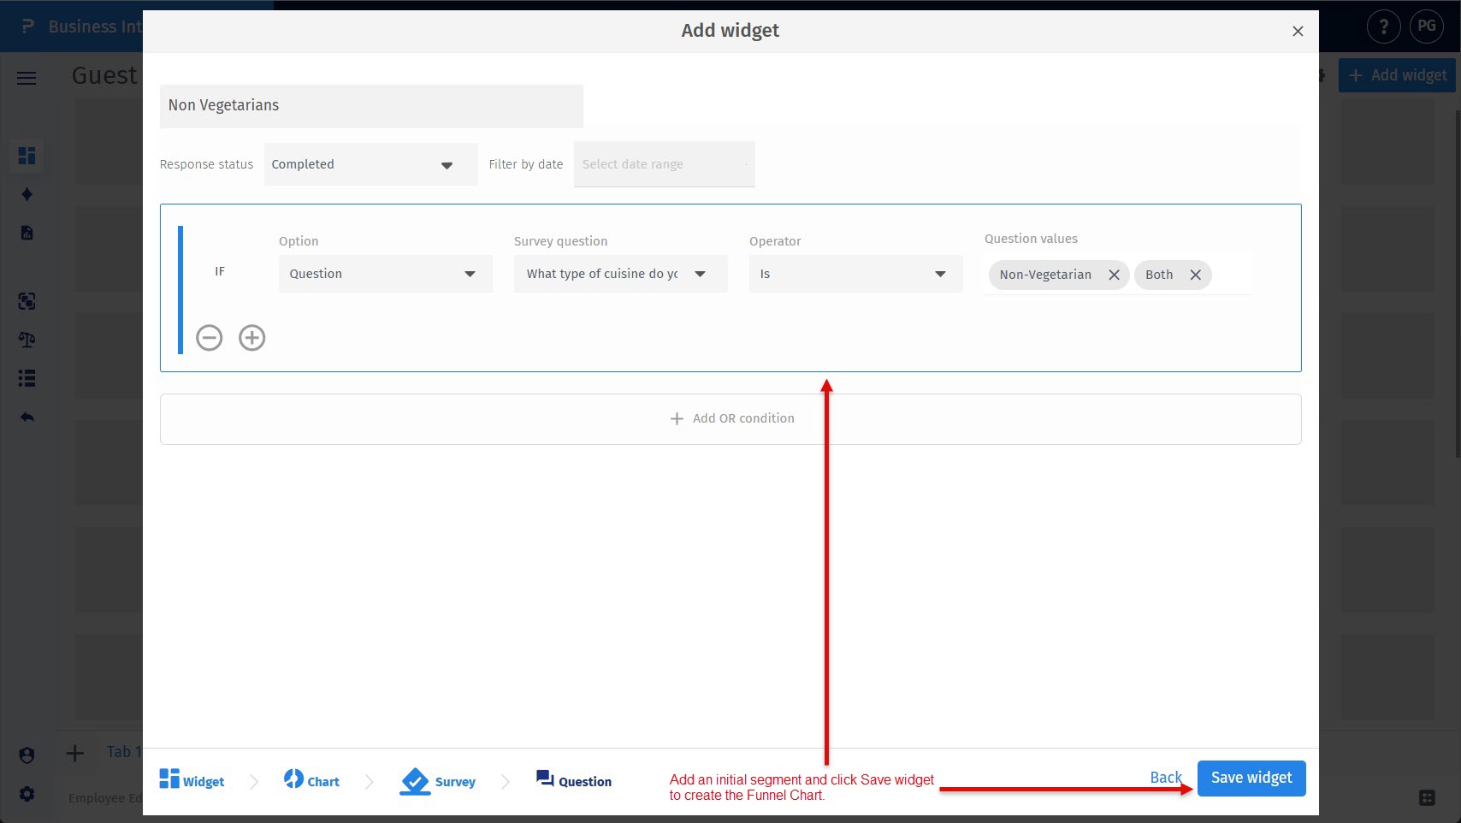Open the report document icon in the sidebar
The width and height of the screenshot is (1461, 823).
click(x=27, y=233)
